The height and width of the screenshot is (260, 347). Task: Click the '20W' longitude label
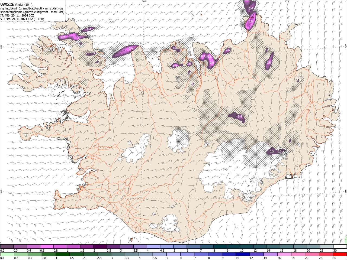coord(144,1)
